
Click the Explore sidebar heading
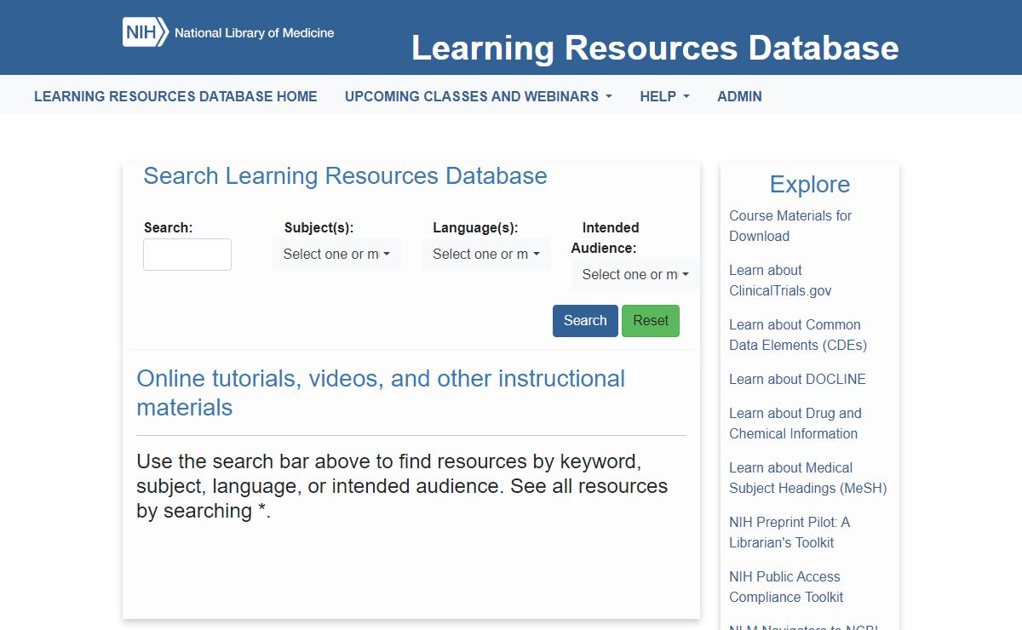810,185
